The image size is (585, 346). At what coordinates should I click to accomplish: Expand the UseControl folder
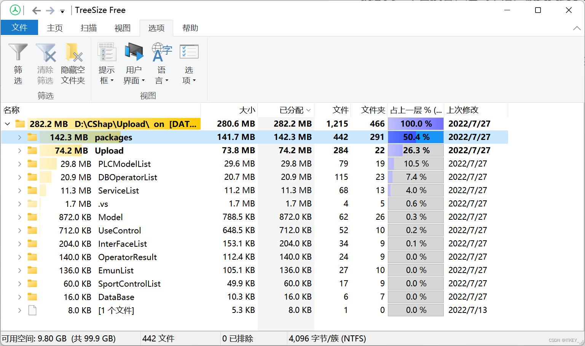pyautogui.click(x=19, y=230)
